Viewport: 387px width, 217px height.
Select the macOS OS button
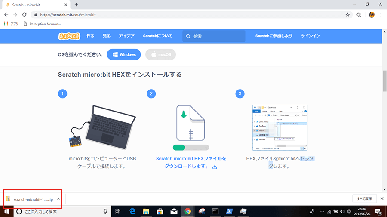[x=160, y=54]
